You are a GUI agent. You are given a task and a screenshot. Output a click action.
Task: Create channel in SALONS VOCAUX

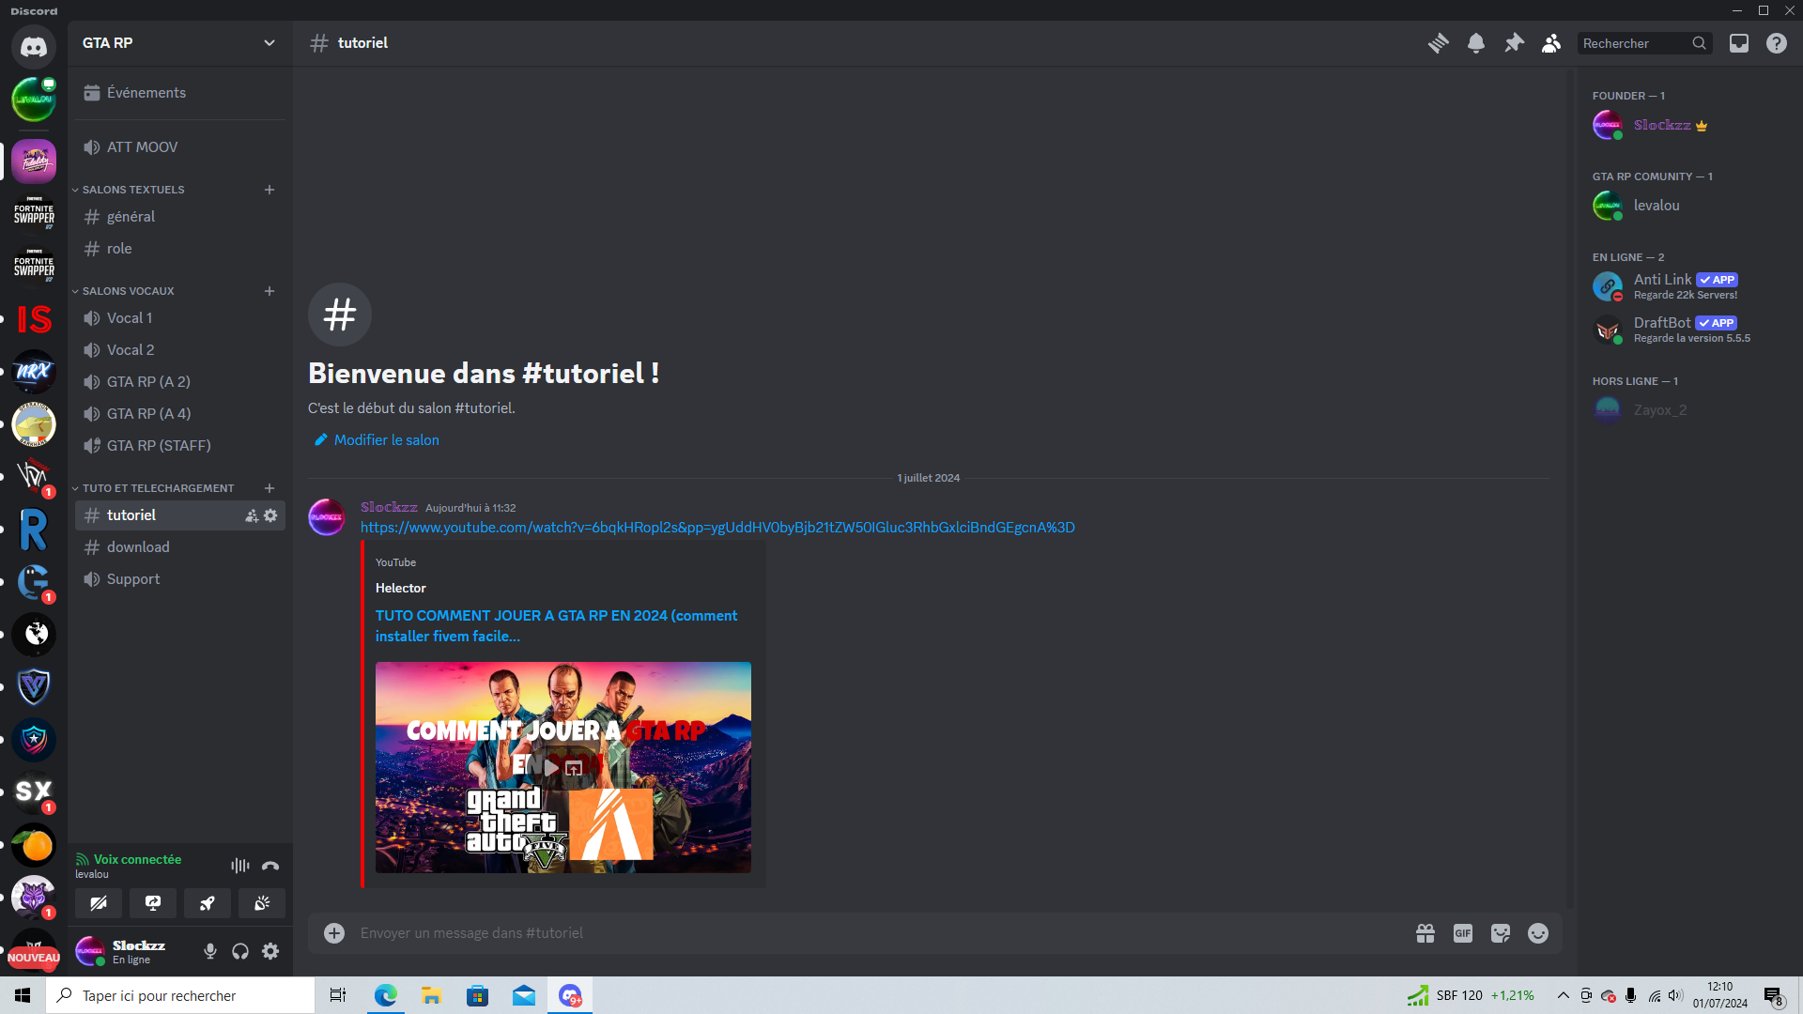[x=270, y=291]
